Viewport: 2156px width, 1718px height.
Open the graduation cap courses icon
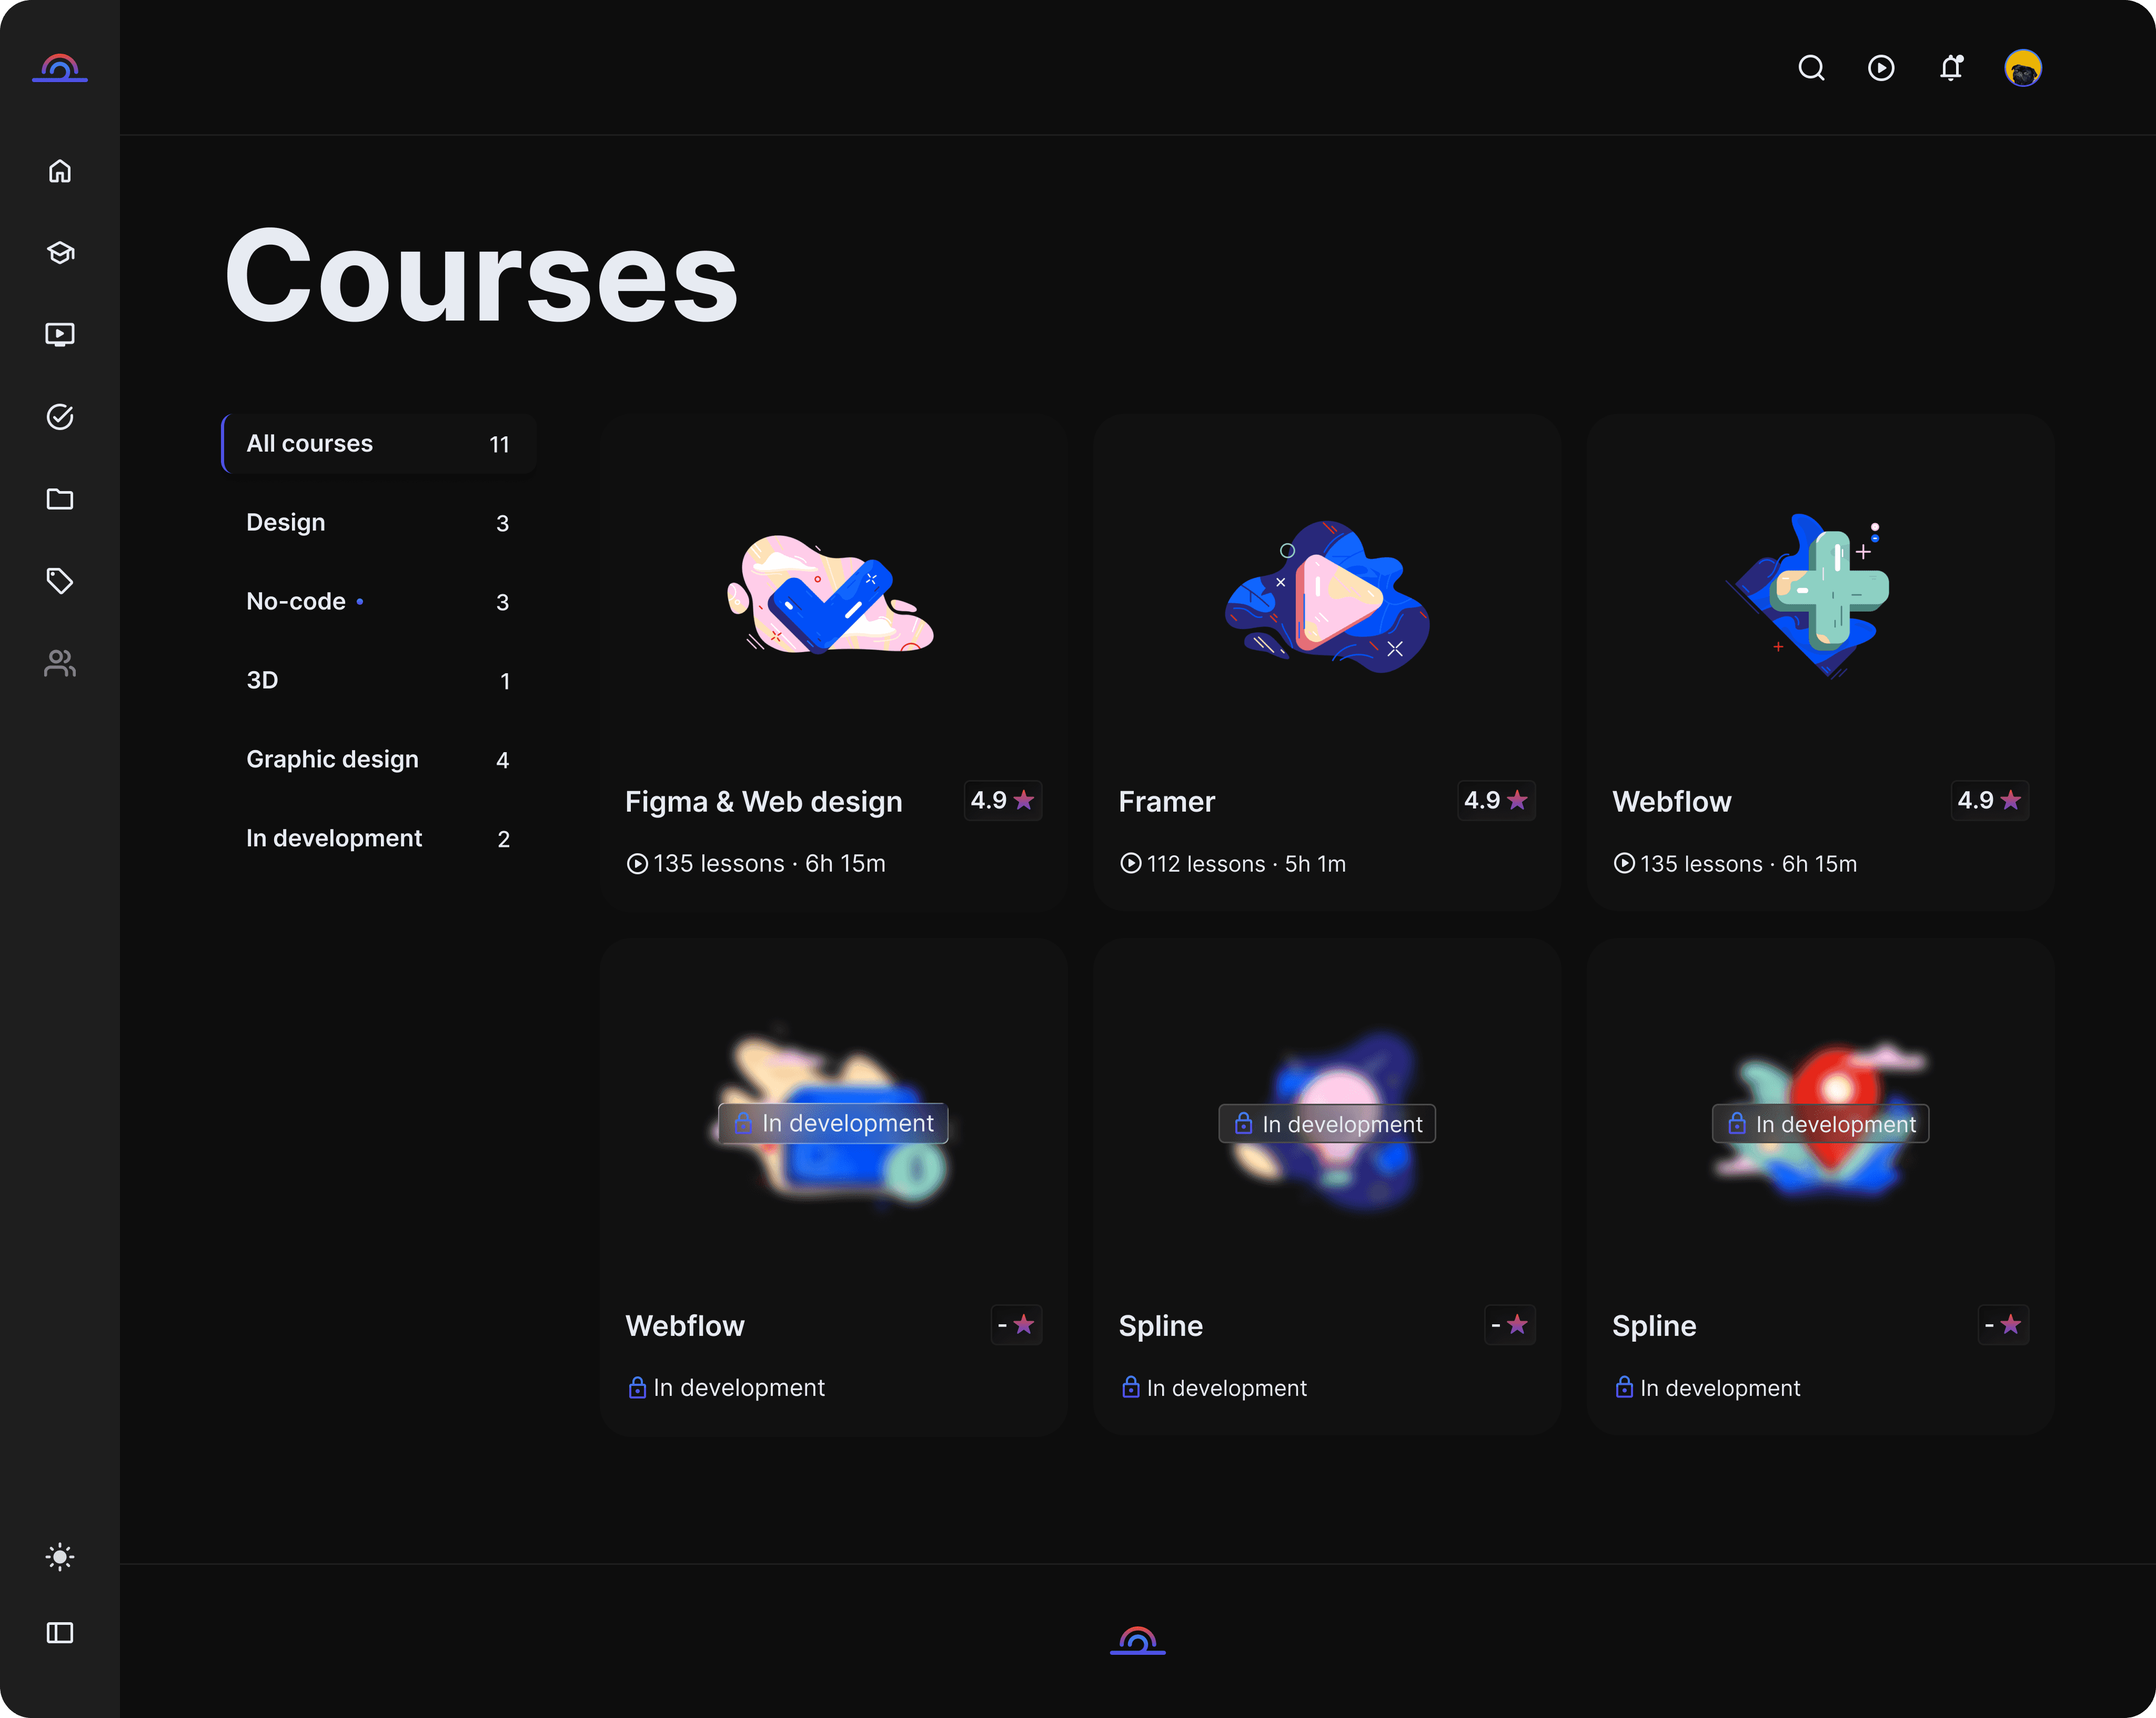click(x=60, y=253)
